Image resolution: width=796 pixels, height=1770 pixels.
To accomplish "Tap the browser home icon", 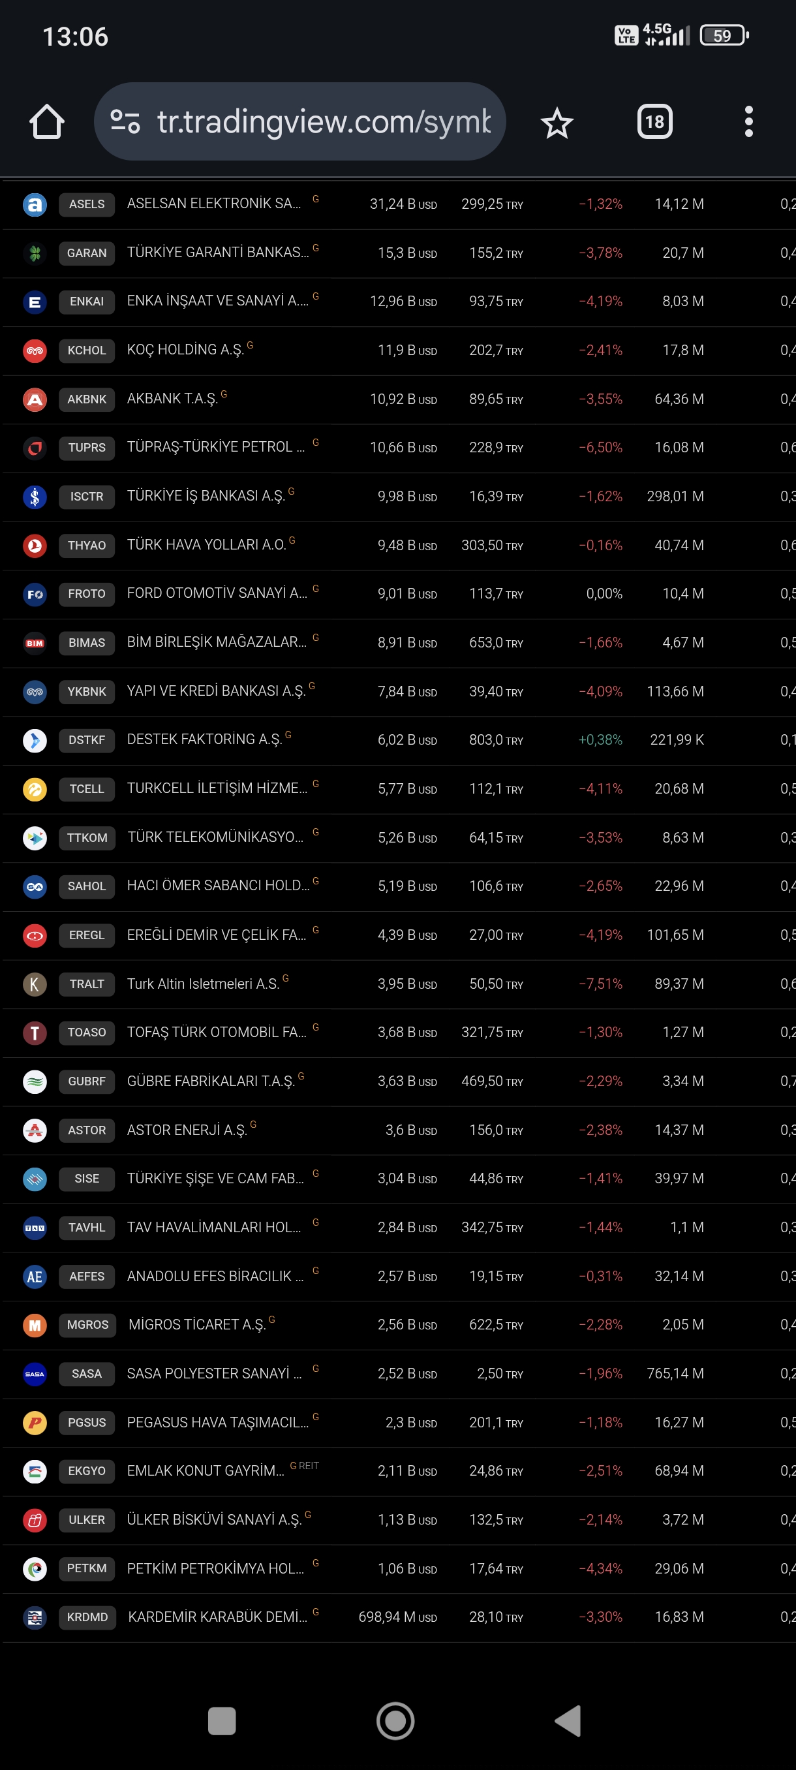I will click(x=47, y=121).
